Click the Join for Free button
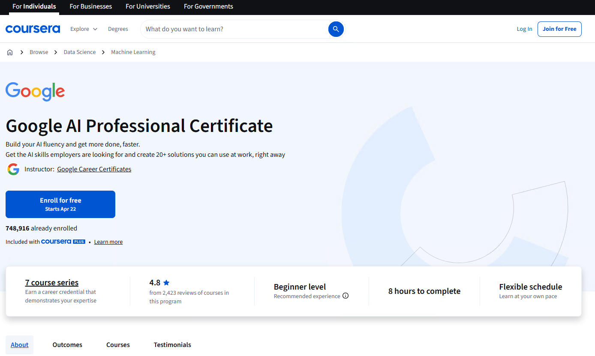 (559, 29)
